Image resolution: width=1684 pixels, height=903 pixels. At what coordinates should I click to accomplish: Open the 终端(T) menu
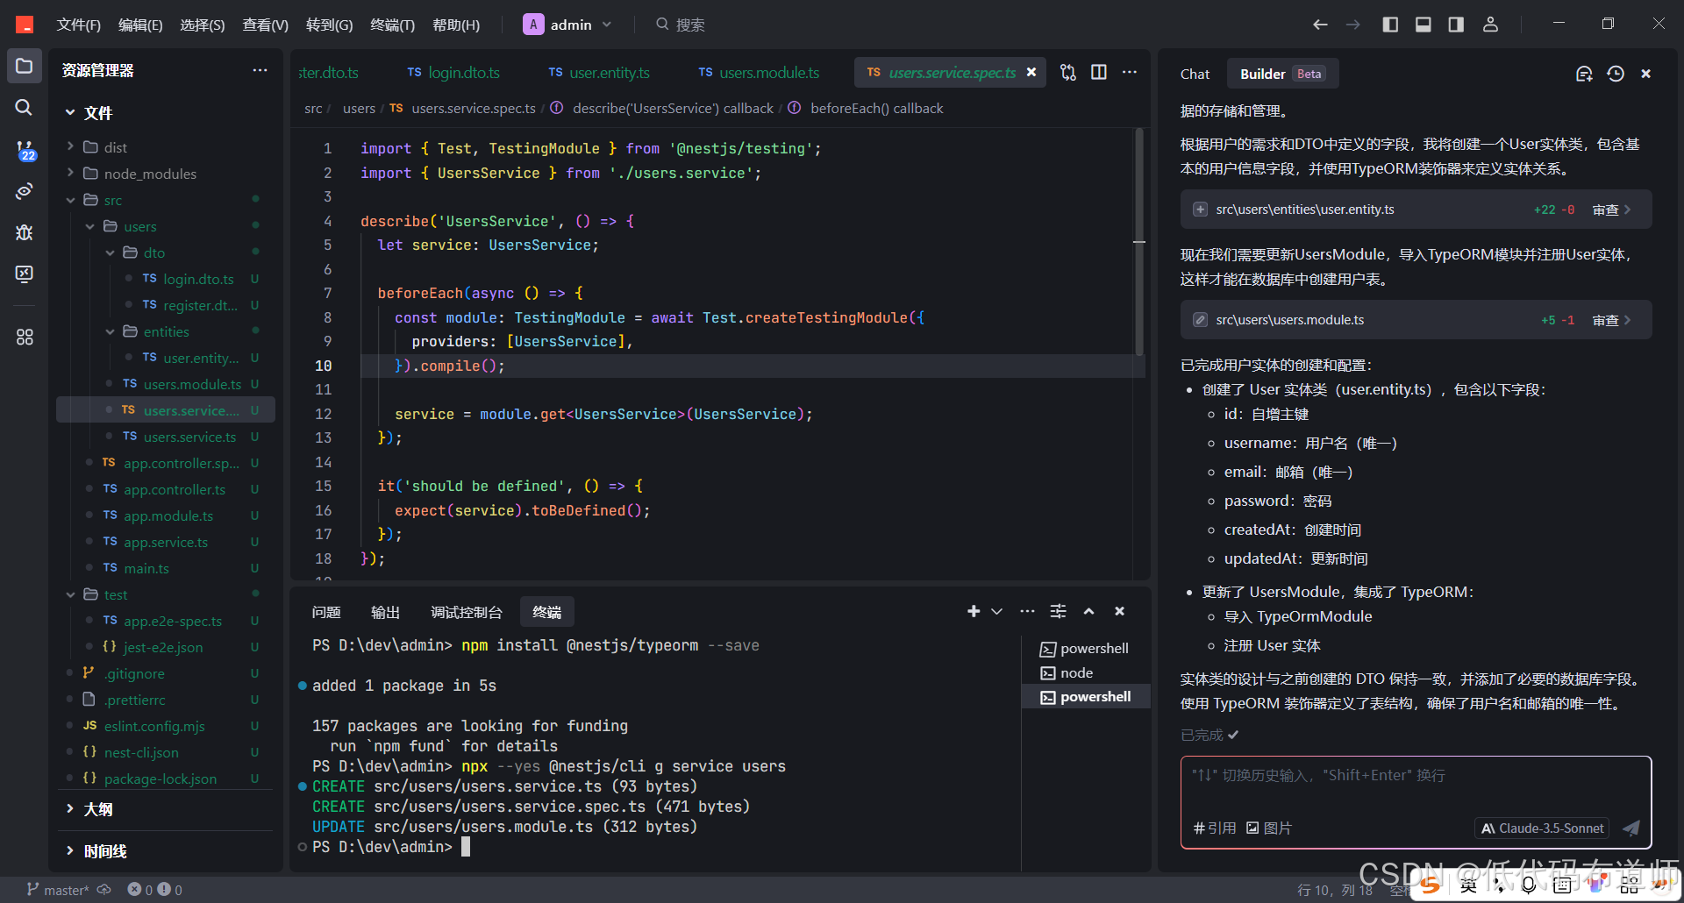(392, 25)
